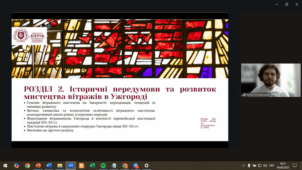Open File Explorer from the taskbar
This screenshot has width=302, height=170.
point(60,165)
